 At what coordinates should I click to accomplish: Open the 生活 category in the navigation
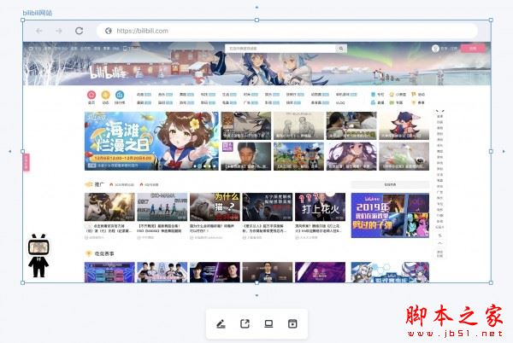tap(229, 95)
